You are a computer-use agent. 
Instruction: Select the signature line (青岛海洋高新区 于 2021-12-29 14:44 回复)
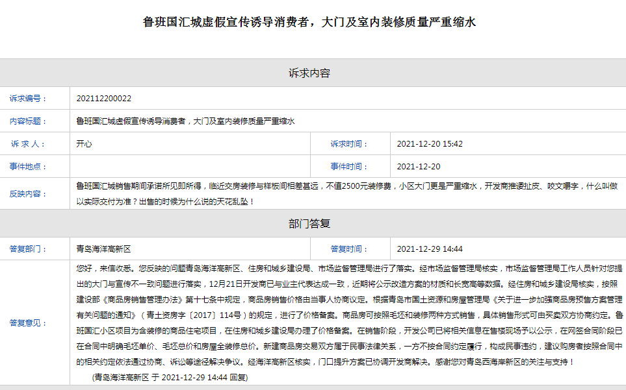coord(170,377)
